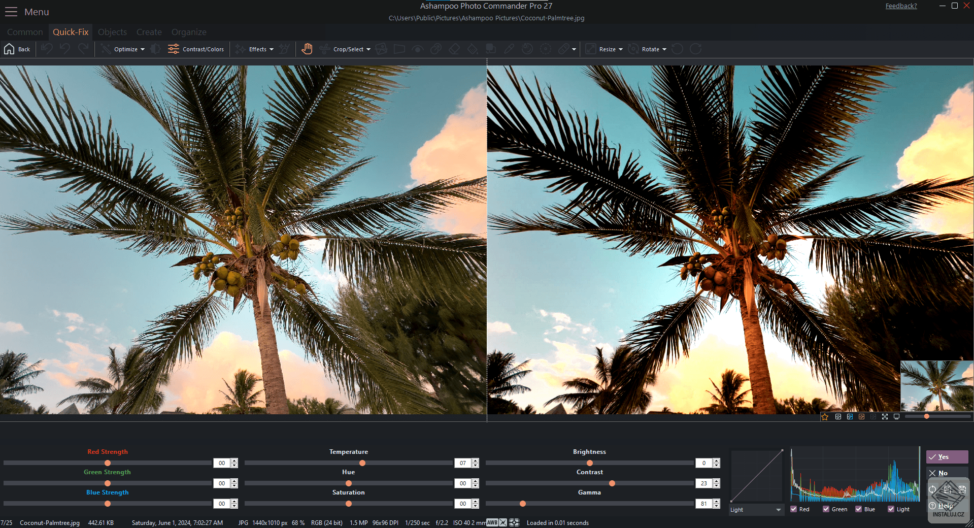Click the eraser tool icon
Screen dimensions: 974x528
click(454, 49)
